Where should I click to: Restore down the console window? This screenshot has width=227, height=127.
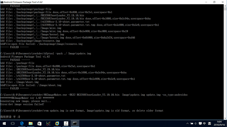(x=214, y=2)
